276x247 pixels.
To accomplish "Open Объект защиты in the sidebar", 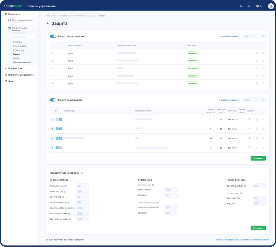I will [20, 46].
